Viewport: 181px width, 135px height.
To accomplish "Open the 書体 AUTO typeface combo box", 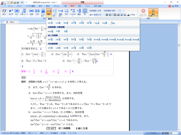I will click(x=99, y=15).
